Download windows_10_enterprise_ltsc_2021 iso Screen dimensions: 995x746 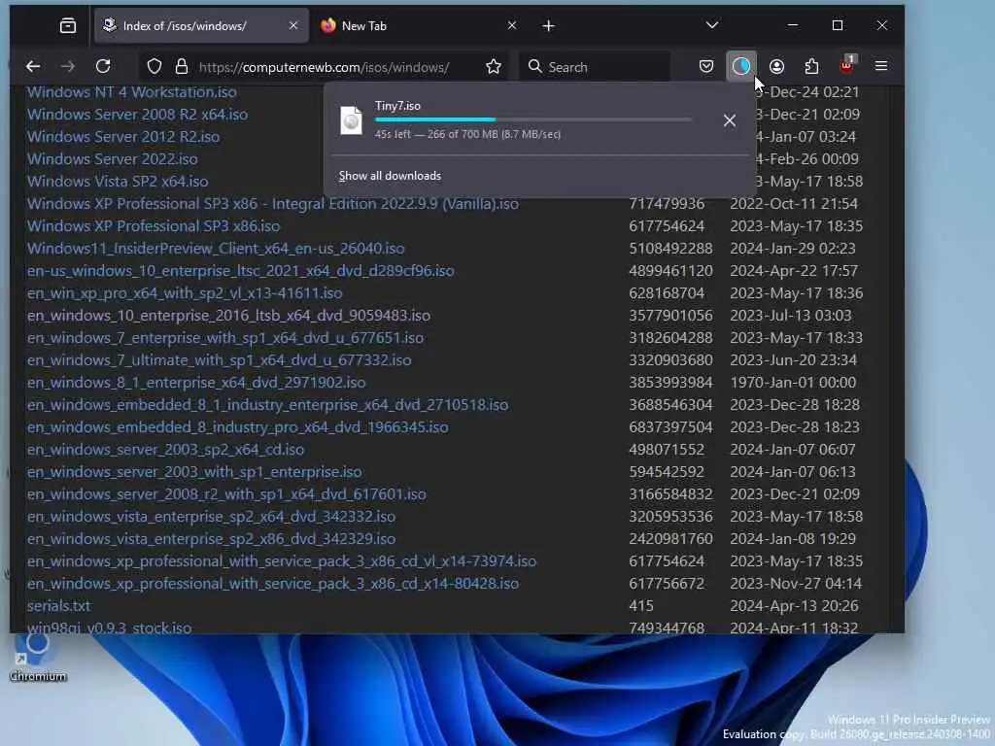pyautogui.click(x=240, y=271)
